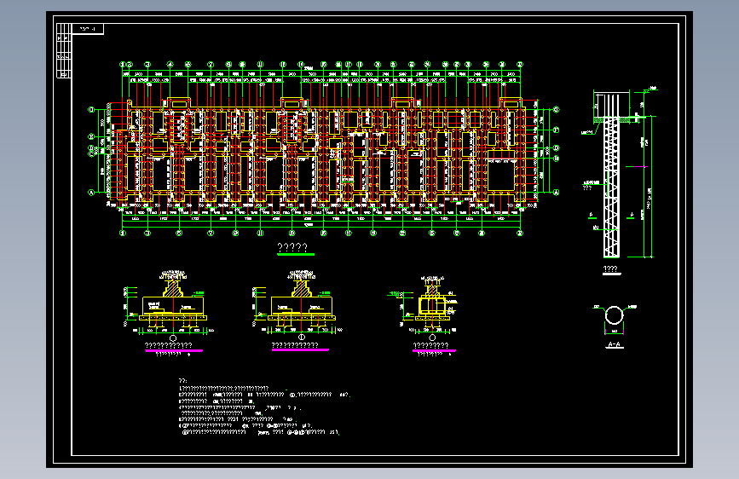Select the main foundation floor plan
Image resolution: width=739 pixels, height=479 pixels.
click(x=324, y=148)
